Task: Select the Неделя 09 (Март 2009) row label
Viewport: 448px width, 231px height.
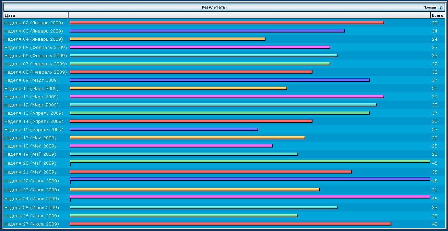Action: (x=32, y=80)
